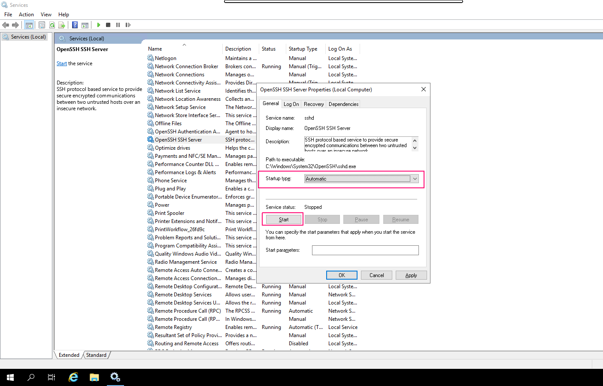This screenshot has width=603, height=386.
Task: Sort by the Log On As column header
Action: click(343, 49)
